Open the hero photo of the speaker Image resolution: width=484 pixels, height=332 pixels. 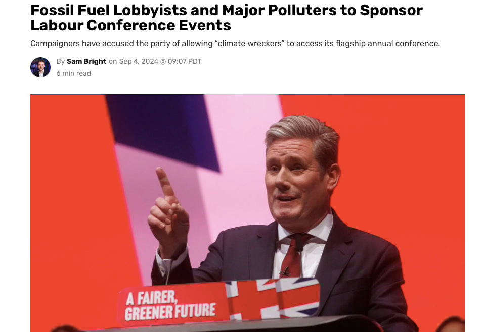pos(247,213)
